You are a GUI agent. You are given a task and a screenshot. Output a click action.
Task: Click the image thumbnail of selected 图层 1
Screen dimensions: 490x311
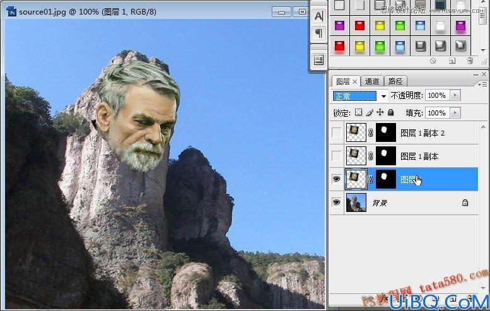(x=356, y=179)
